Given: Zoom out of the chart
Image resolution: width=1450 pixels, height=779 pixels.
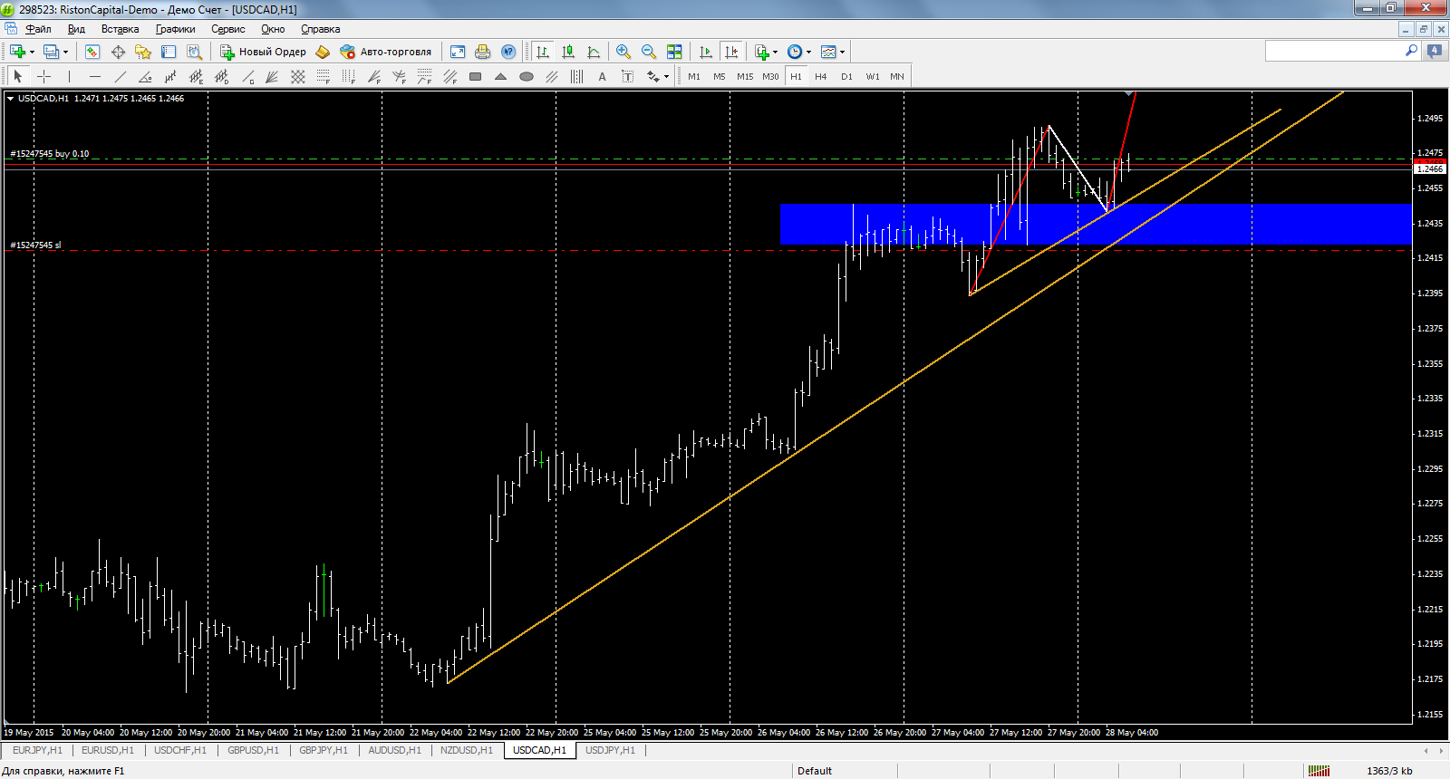Looking at the screenshot, I should tap(649, 52).
